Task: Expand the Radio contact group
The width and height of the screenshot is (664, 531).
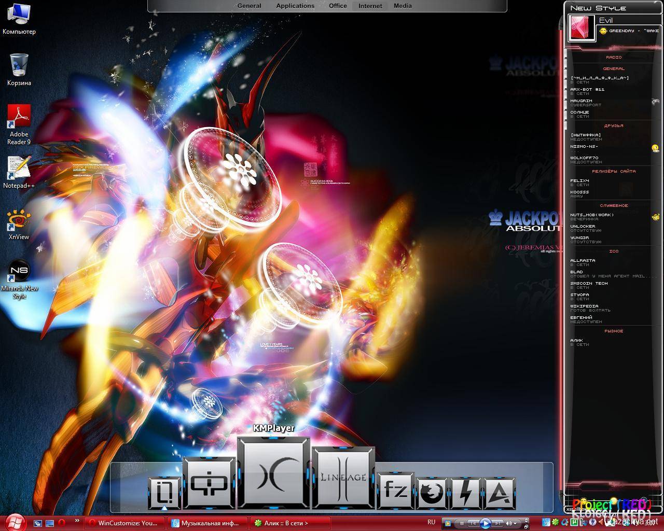Action: click(x=614, y=57)
